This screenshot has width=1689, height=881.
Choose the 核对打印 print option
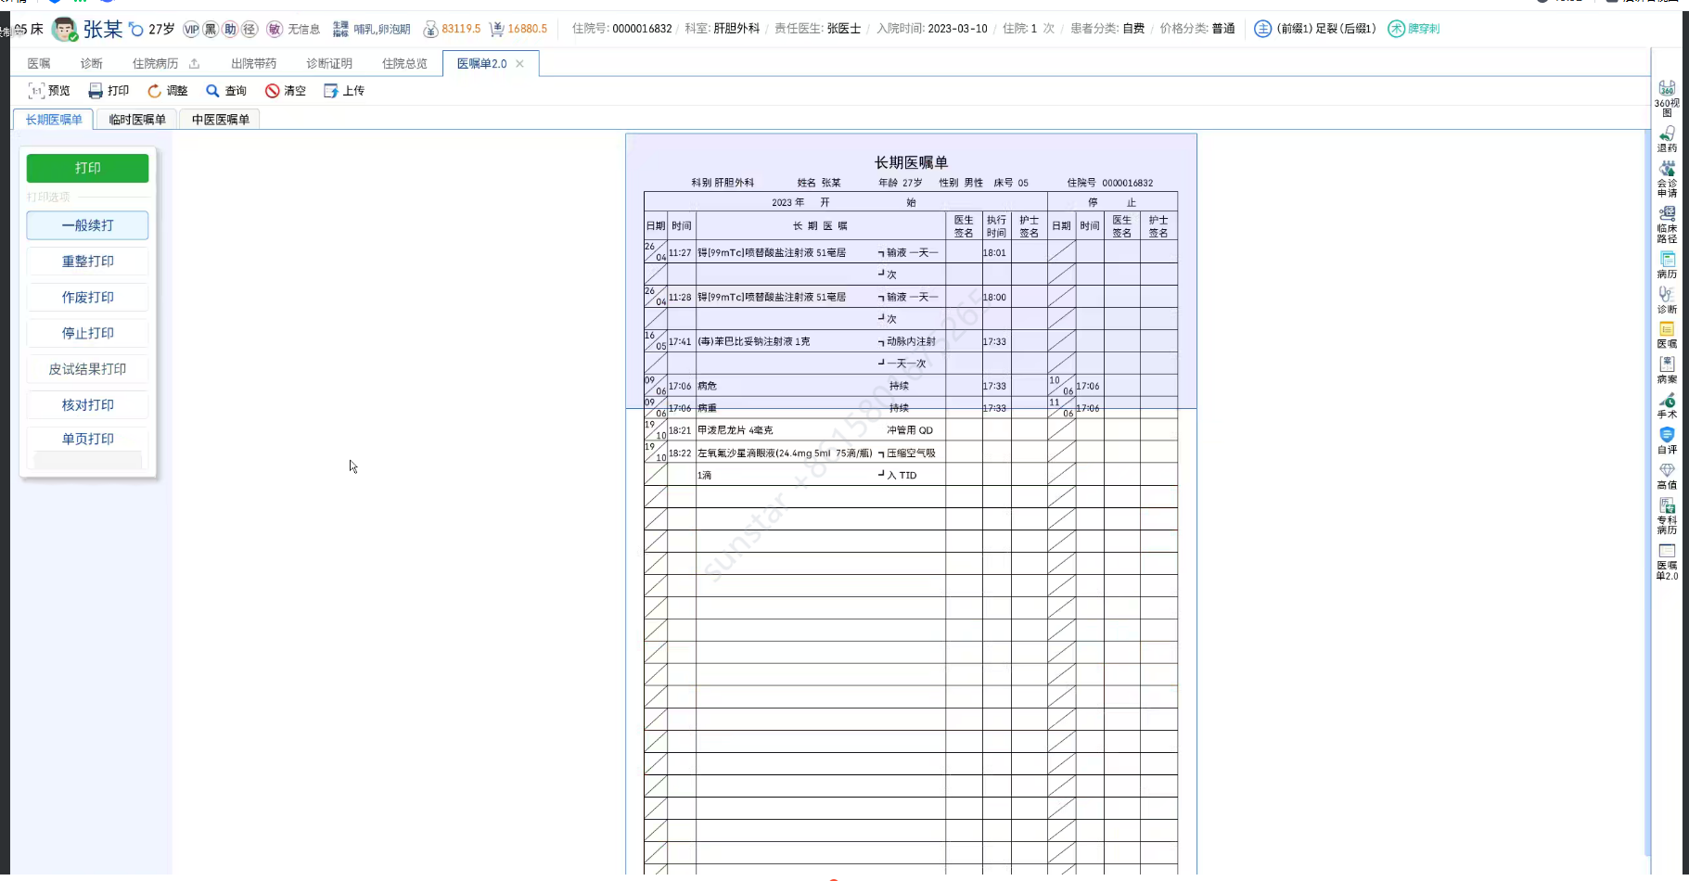tap(87, 405)
